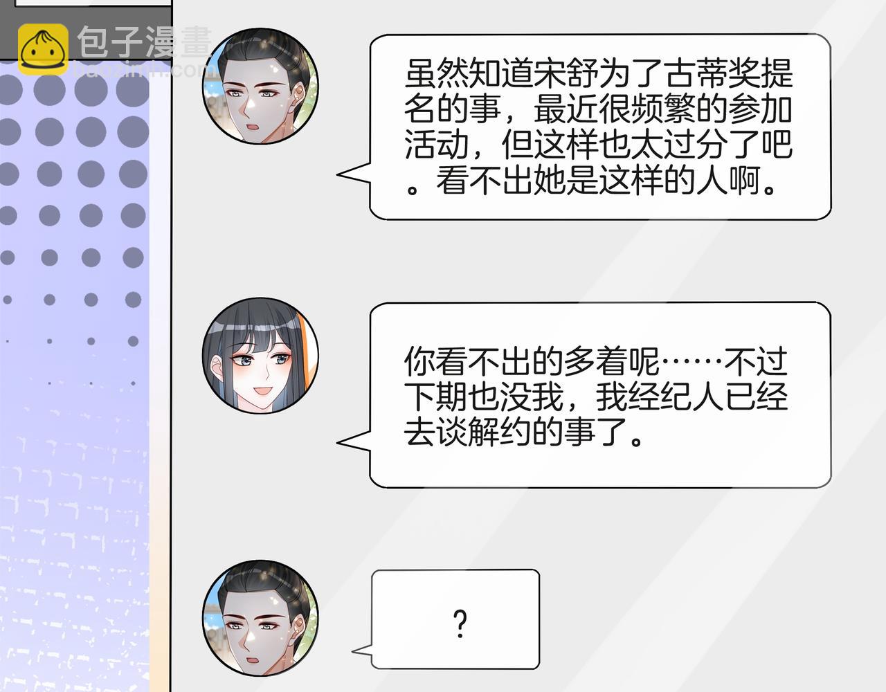Click the line 去谈解约的事了 in second message
The image size is (886, 692).
(x=525, y=433)
